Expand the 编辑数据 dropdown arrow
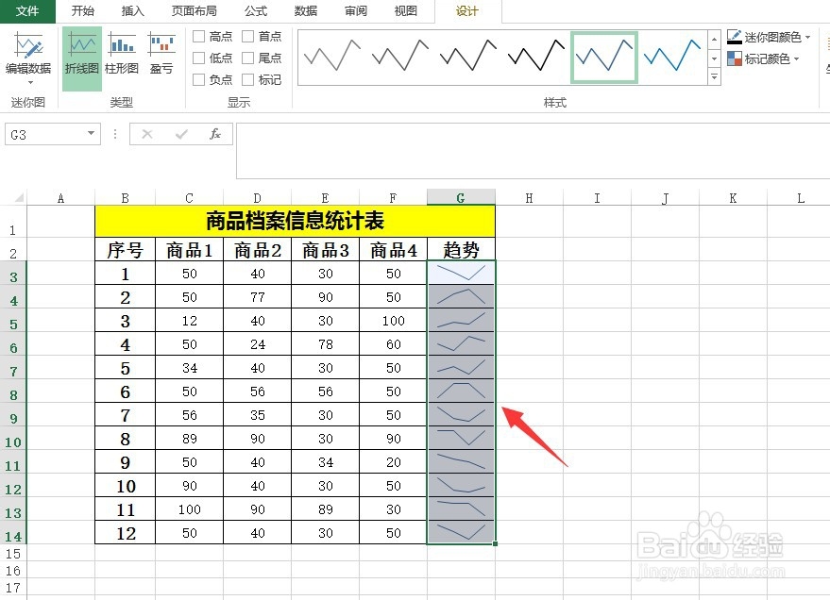 coord(30,82)
